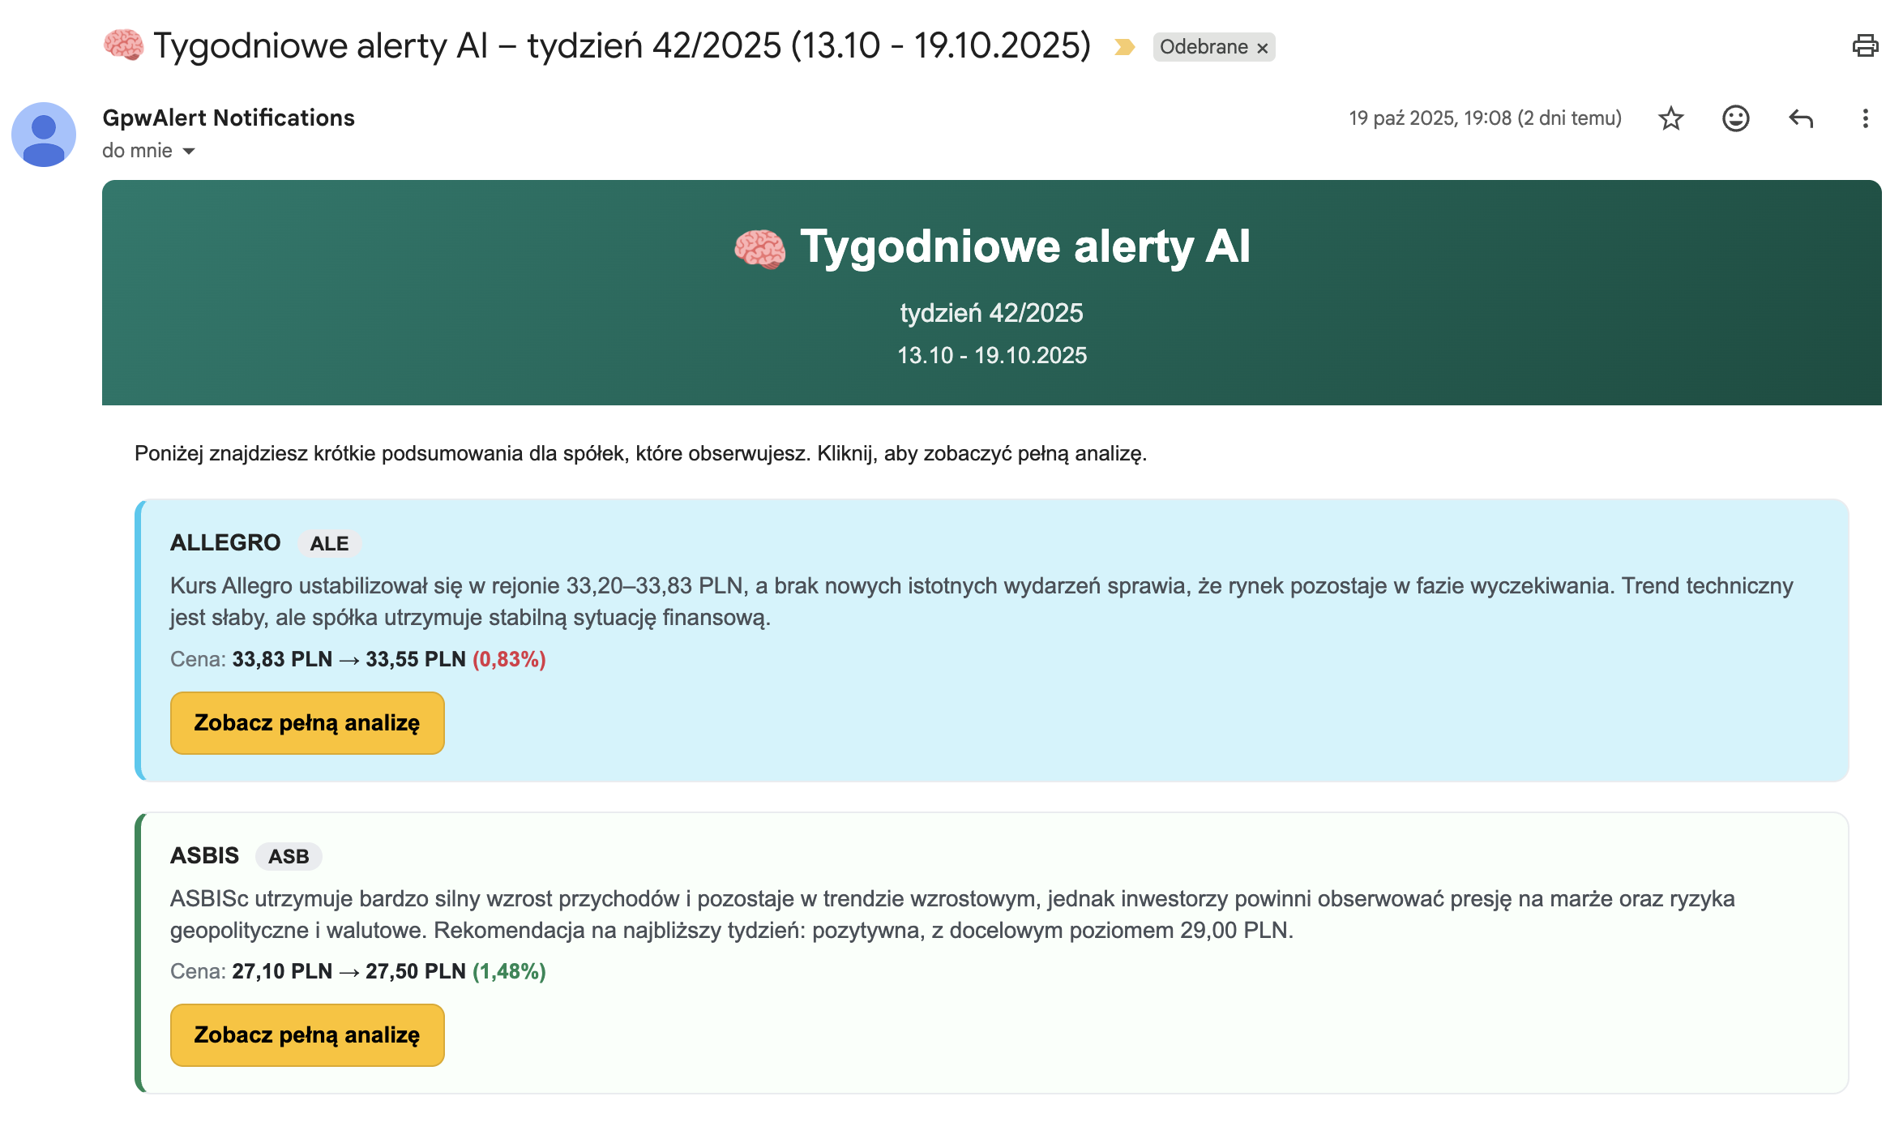Expand recipient details next to 'do mnie'
The width and height of the screenshot is (1903, 1122).
click(x=189, y=151)
